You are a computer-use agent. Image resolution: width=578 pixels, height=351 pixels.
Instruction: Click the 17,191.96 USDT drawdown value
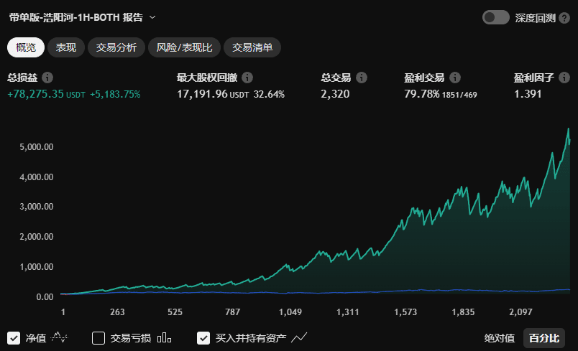213,94
